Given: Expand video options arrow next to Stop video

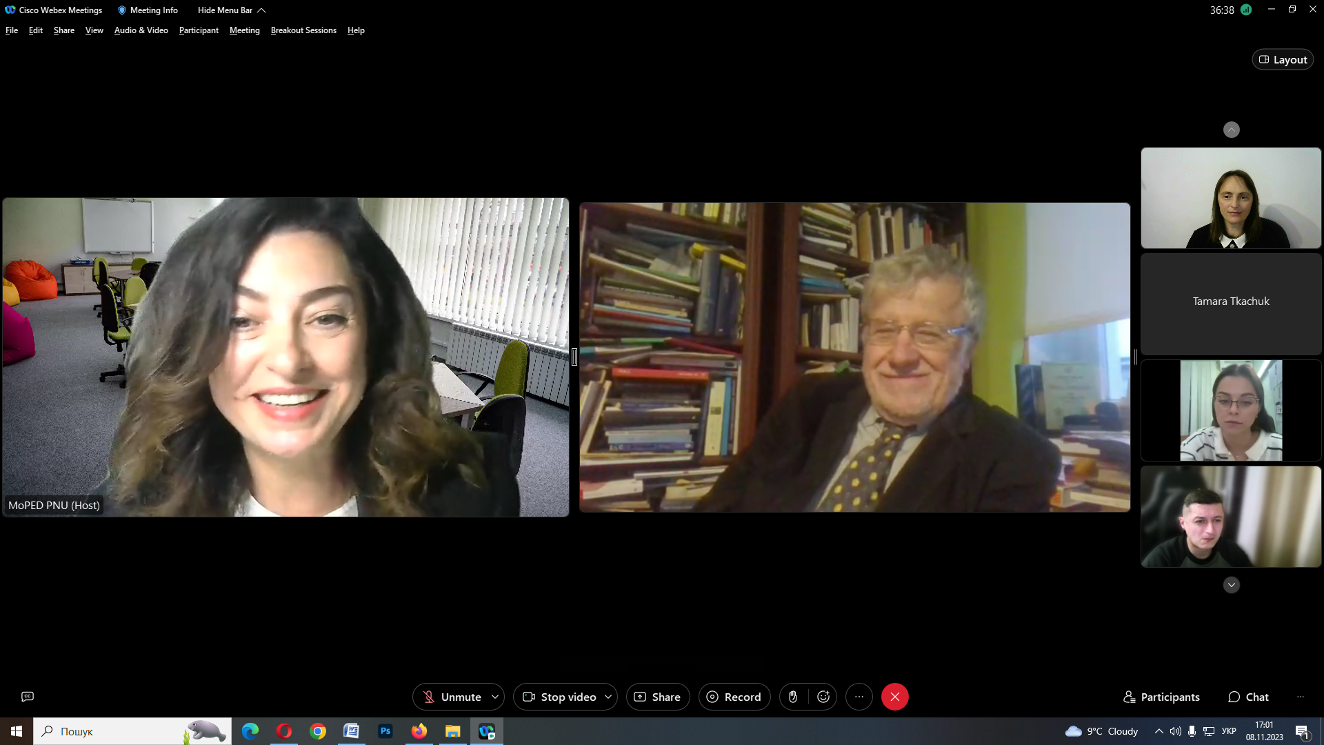Looking at the screenshot, I should (x=608, y=697).
